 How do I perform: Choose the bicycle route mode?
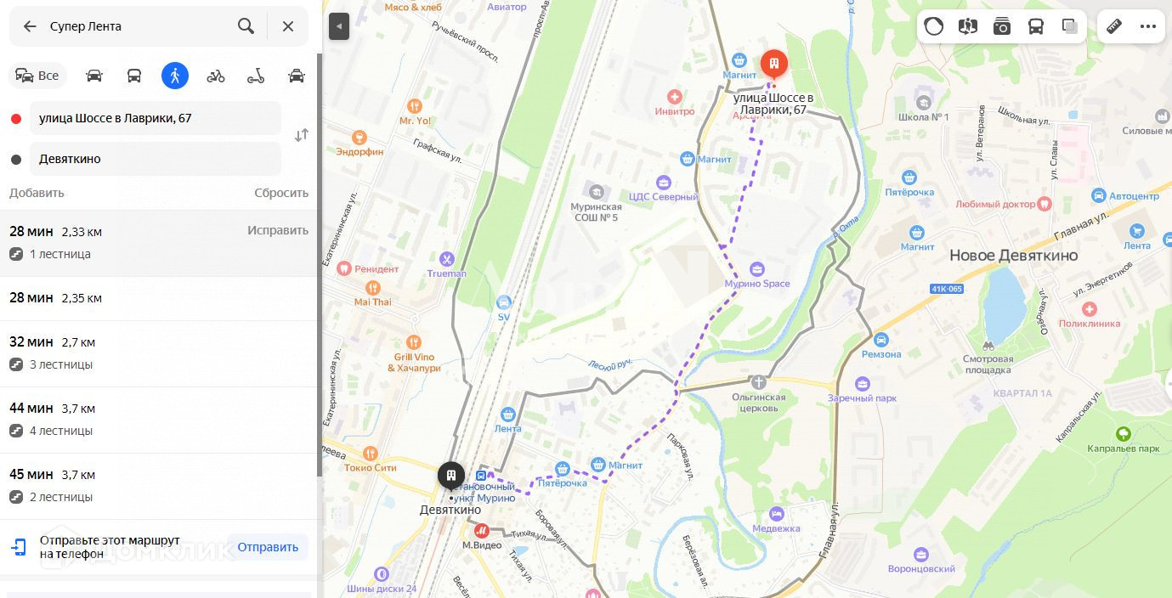tap(216, 76)
